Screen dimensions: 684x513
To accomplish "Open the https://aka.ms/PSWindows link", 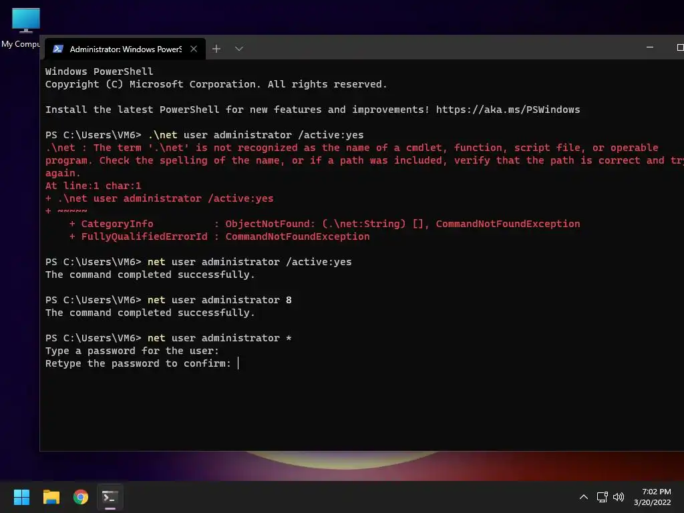I will (508, 110).
